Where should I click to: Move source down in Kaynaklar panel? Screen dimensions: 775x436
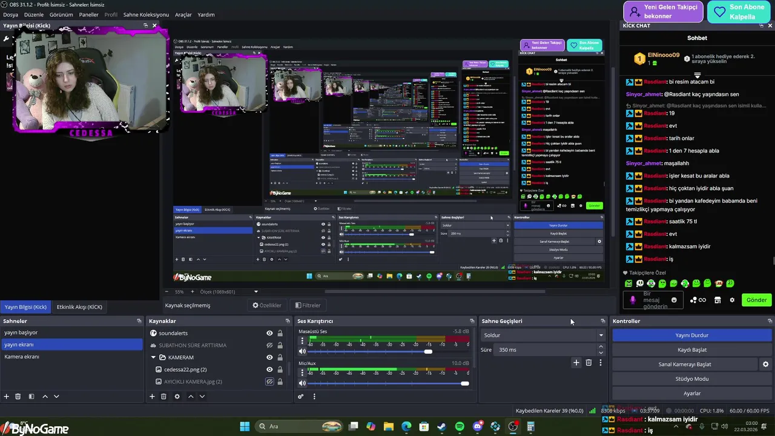[202, 397]
